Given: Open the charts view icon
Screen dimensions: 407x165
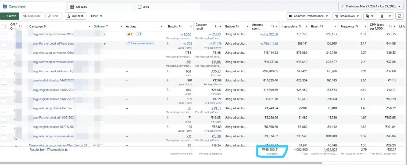Looking at the screenshot, I should 399,16.
